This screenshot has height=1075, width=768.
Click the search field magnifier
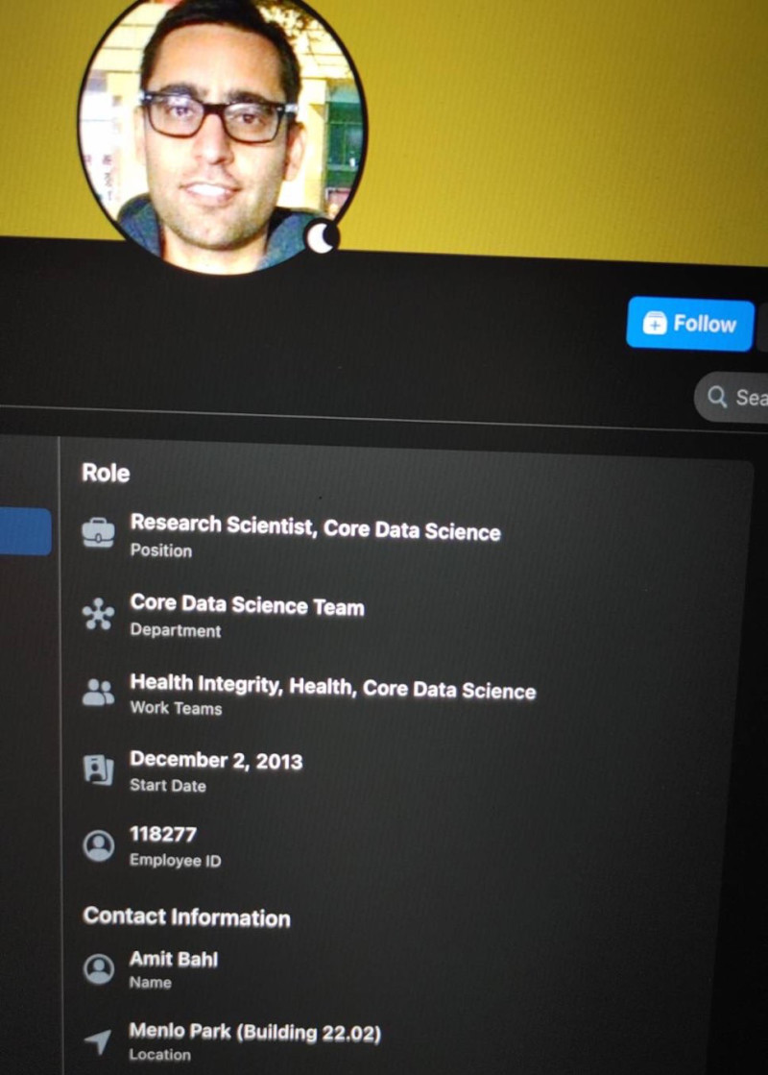click(x=716, y=396)
